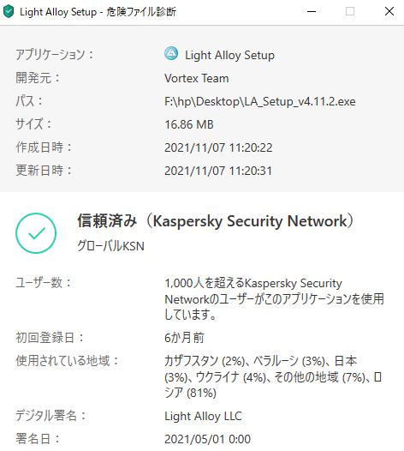Screen dimensions: 404x451
Task: Click the first registered value 6か月前
Action: point(184,337)
